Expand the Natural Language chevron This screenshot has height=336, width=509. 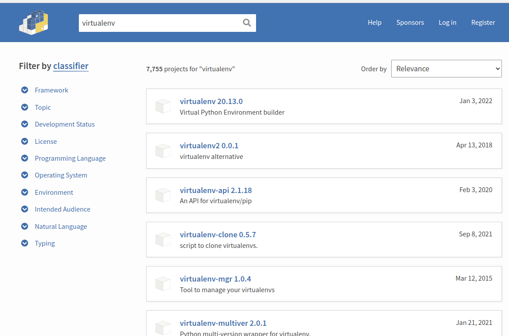tap(25, 226)
